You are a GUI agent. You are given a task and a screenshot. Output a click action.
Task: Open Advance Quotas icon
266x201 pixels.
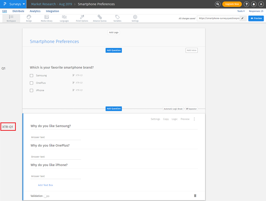(x=100, y=18)
